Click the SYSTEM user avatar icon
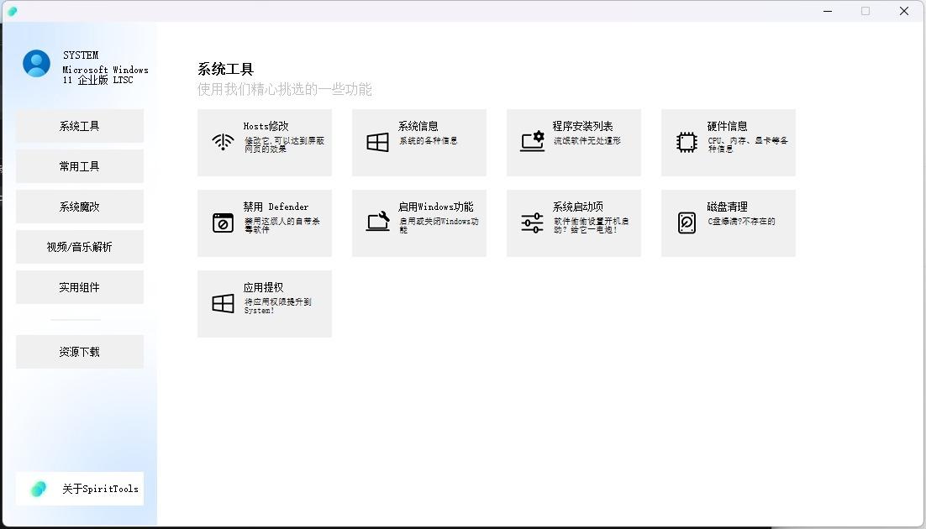 point(37,63)
